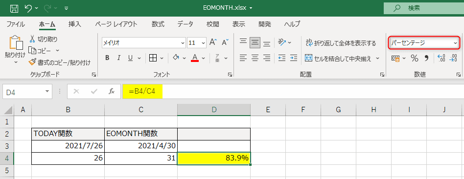The width and height of the screenshot is (464, 179).
Task: Open the font size 11 dropdown
Action: (203, 43)
